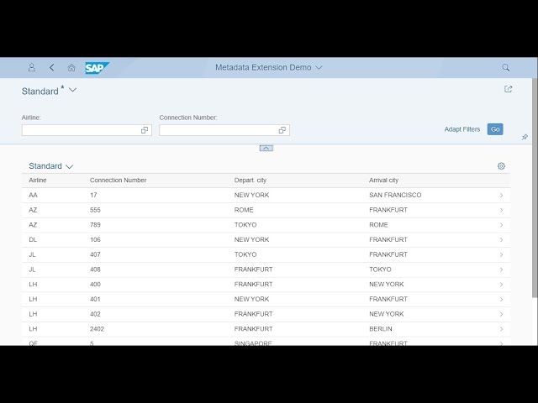538x403 pixels.
Task: Open row details arrow for AZ 789
Action: click(501, 225)
